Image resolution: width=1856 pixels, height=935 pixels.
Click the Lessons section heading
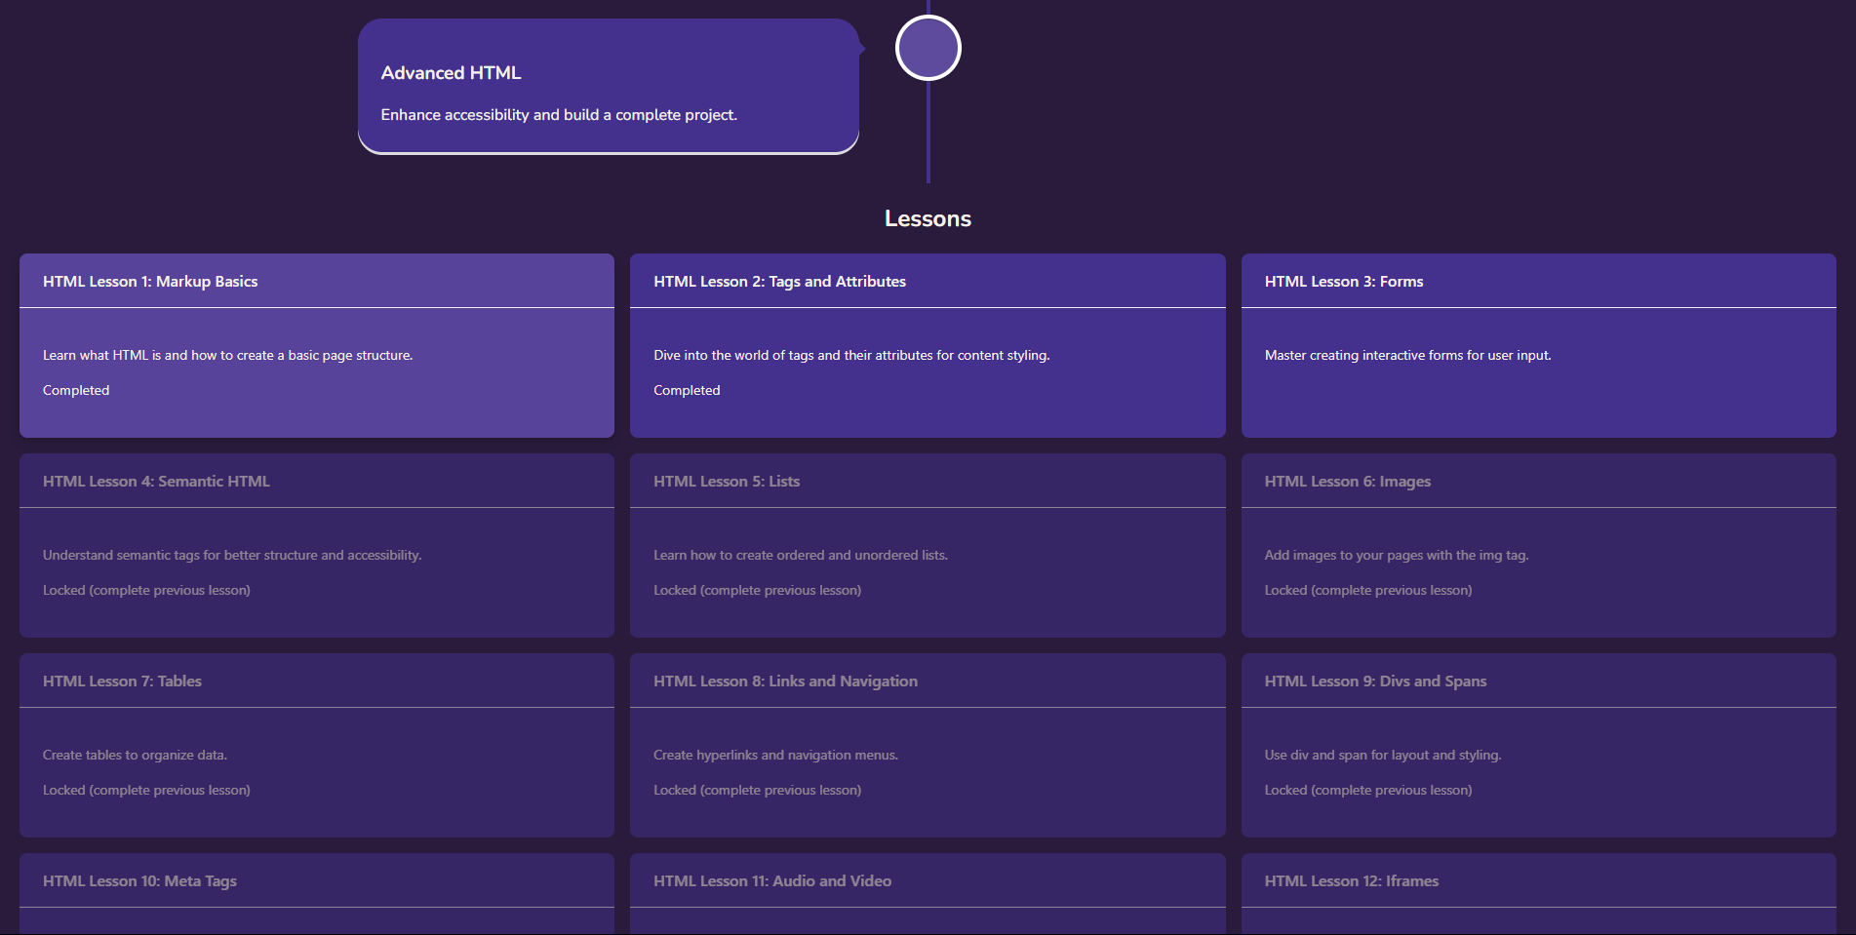928,218
